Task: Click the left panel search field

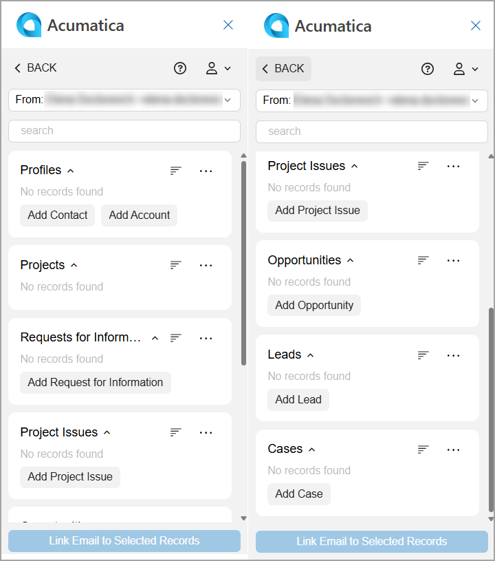Action: point(124,131)
